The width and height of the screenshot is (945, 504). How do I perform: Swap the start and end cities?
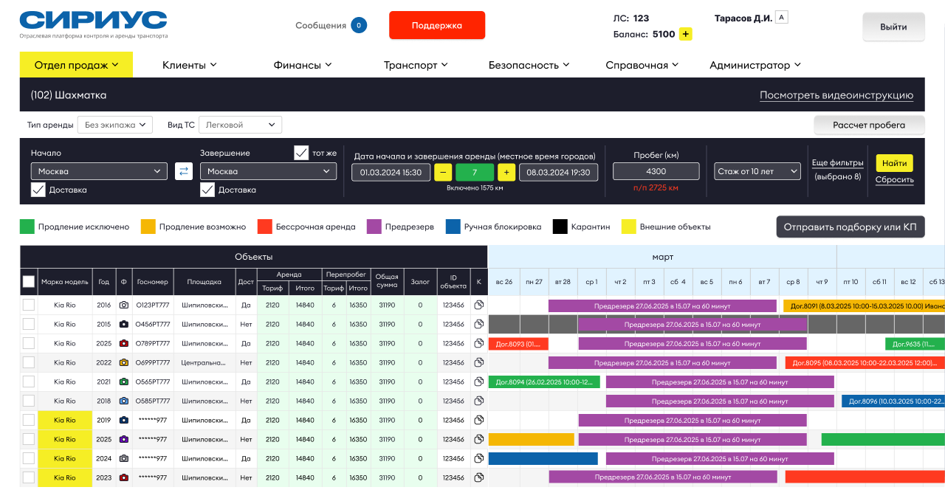183,172
